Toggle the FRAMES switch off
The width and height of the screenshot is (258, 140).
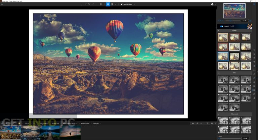[x=222, y=26]
